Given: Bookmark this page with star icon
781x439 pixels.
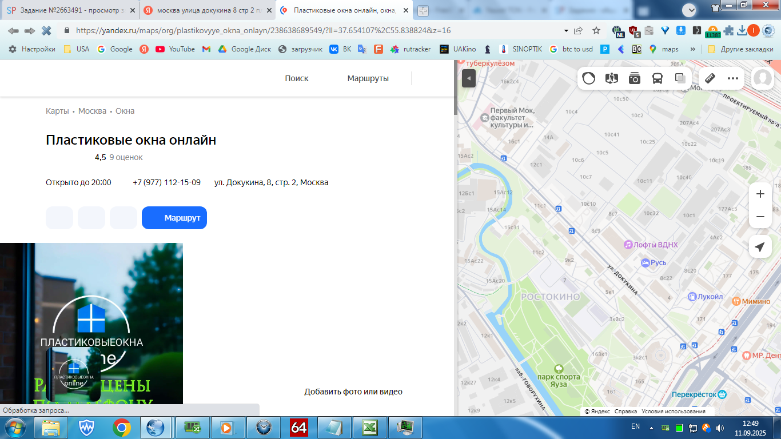Looking at the screenshot, I should coord(596,30).
